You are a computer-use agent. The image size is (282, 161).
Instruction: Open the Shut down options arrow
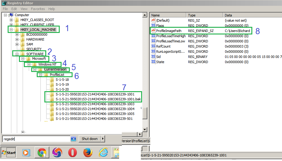point(103,139)
